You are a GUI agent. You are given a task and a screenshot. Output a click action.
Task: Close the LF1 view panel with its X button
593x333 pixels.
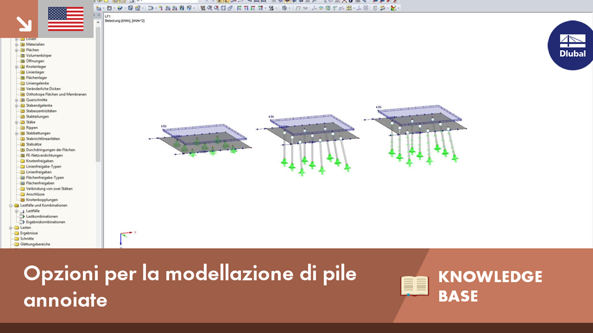tap(100, 15)
